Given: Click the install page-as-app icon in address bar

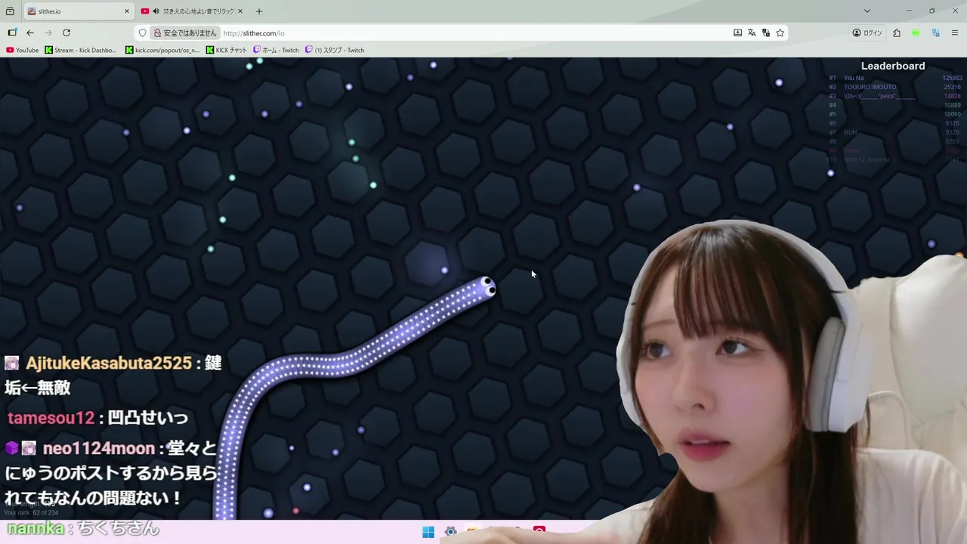Looking at the screenshot, I should point(737,32).
